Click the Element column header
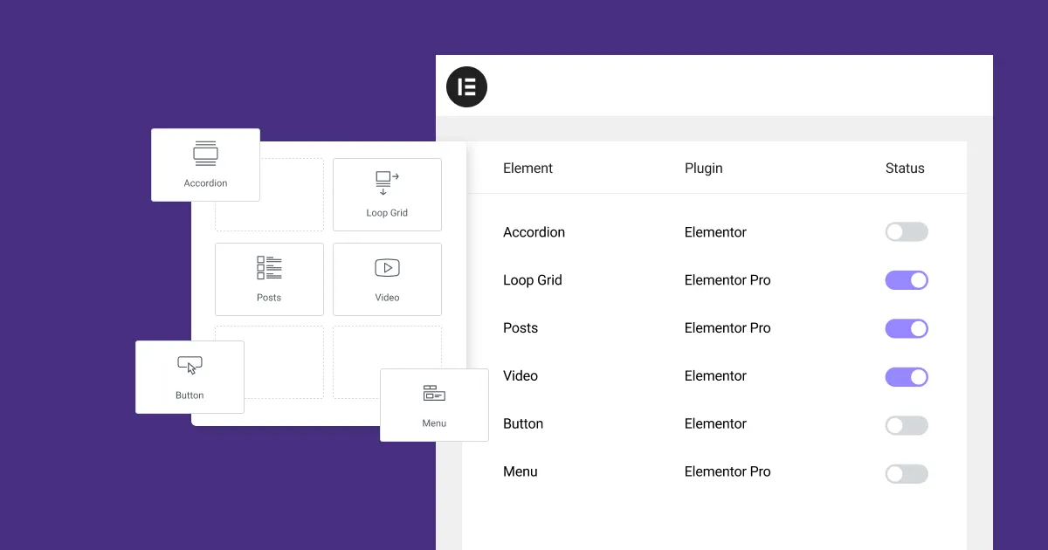Viewport: 1048px width, 550px height. click(x=527, y=168)
